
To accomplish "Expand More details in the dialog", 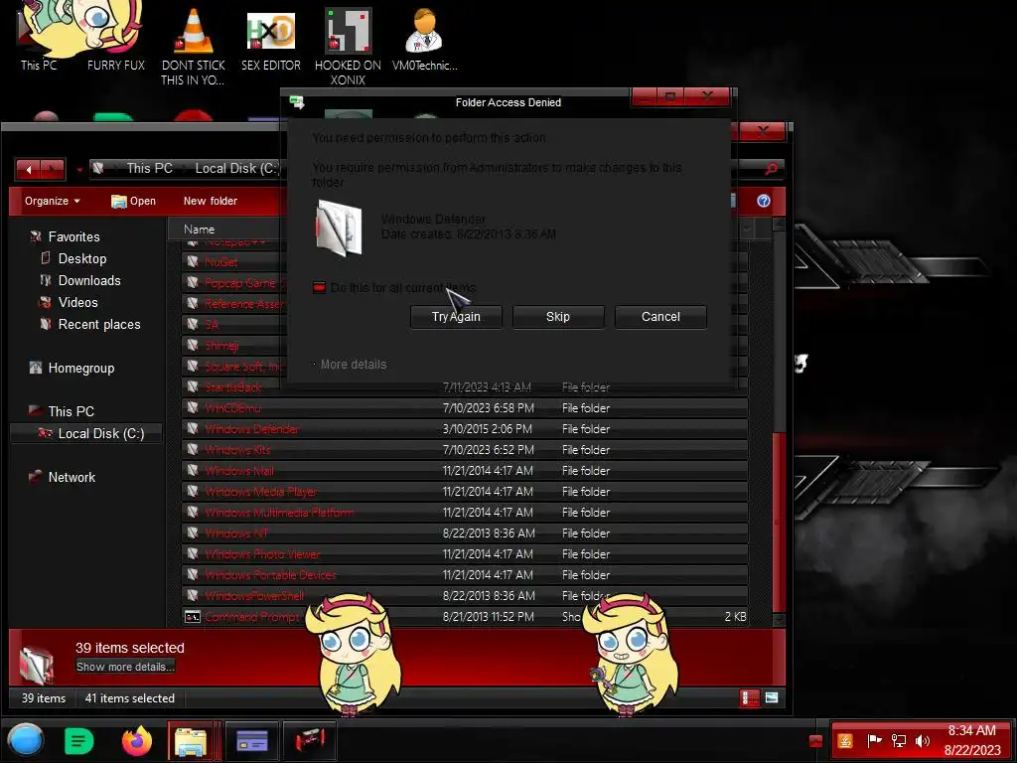I will pos(351,365).
